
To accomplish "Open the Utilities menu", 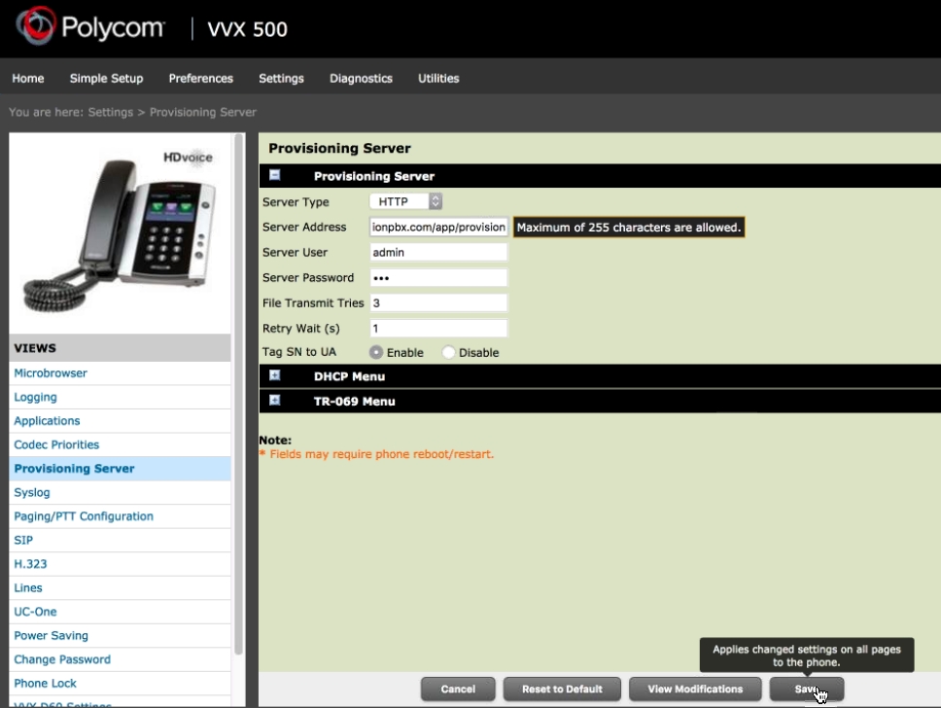I will 438,78.
